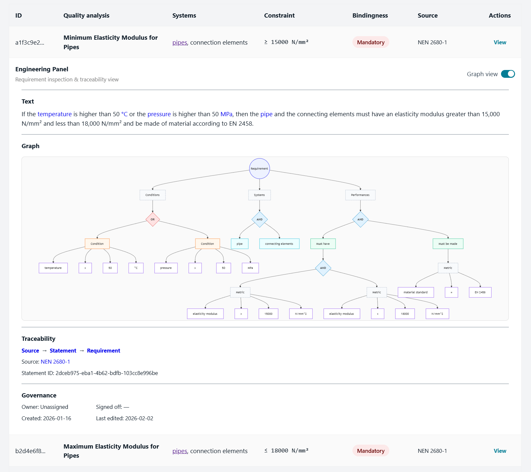
Task: Click the Constraint column header
Action: 279,15
